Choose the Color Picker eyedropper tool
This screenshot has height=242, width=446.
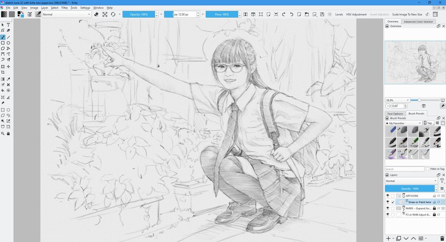(x=8, y=79)
